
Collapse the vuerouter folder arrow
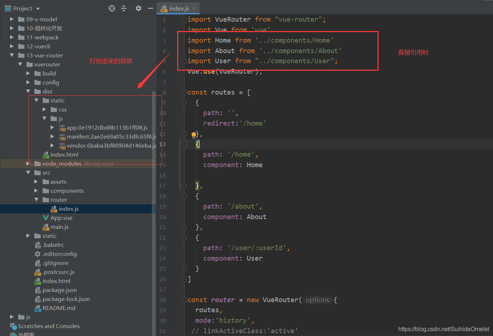pyautogui.click(x=20, y=65)
